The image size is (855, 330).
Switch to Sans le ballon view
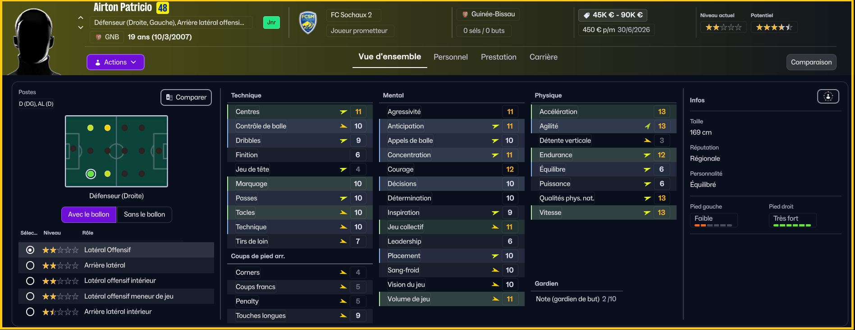pos(145,214)
